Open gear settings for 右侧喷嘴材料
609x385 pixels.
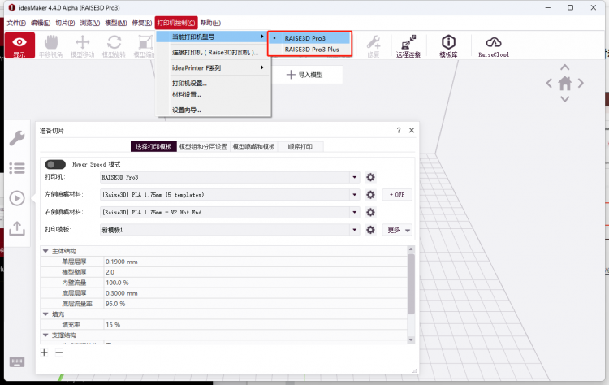[x=370, y=212]
